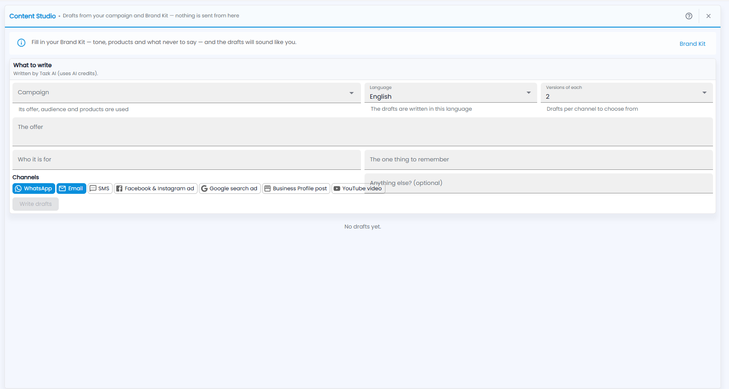This screenshot has height=389, width=729.
Task: Enable the SMS channel chip
Action: pos(100,188)
